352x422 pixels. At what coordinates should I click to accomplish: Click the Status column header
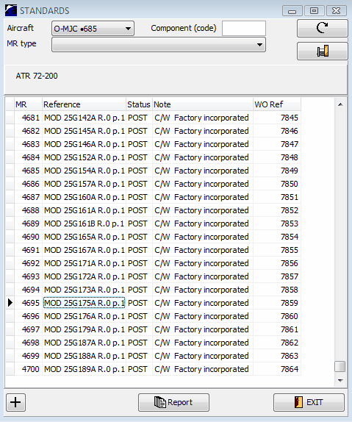pyautogui.click(x=139, y=104)
